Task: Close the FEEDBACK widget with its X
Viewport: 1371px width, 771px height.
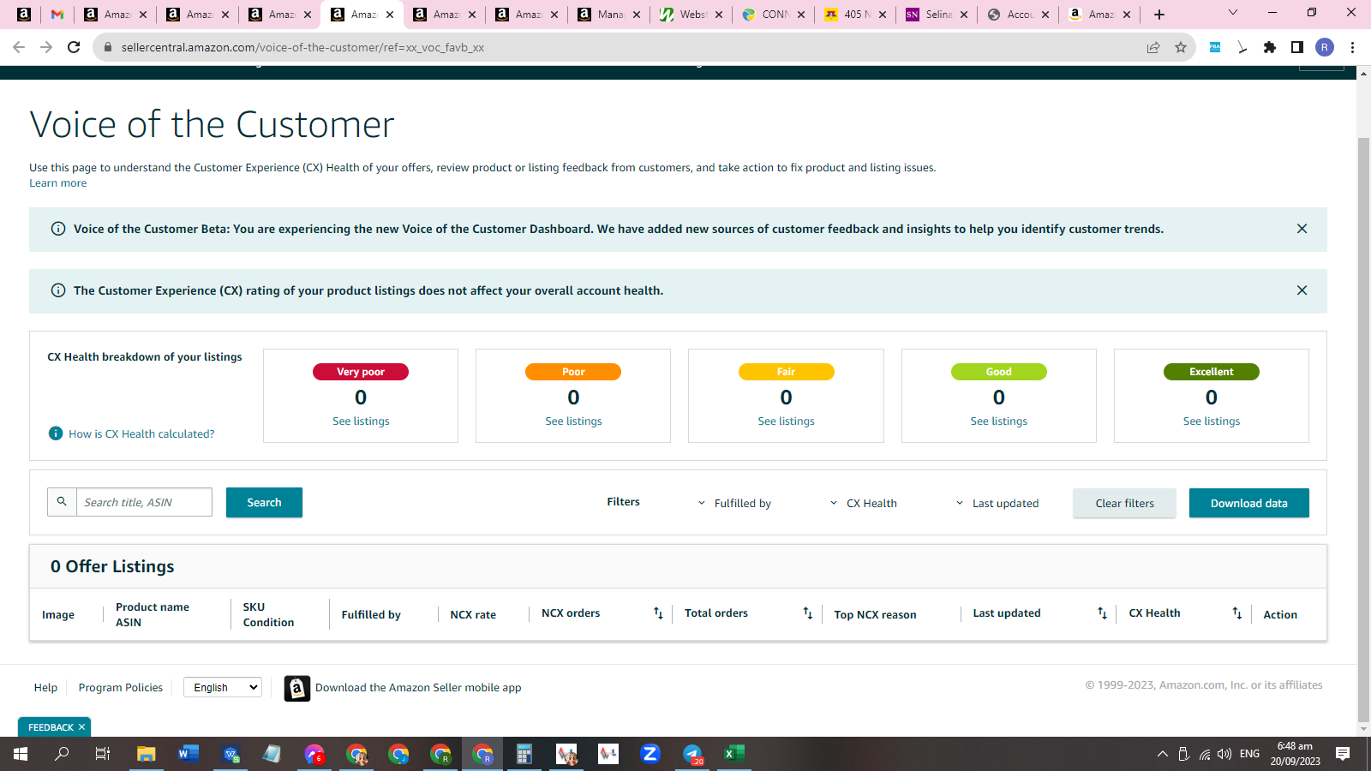Action: 82,727
